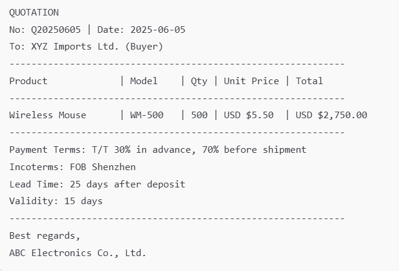Click the Unit Price column header
The image size is (399, 271).
pyautogui.click(x=252, y=81)
